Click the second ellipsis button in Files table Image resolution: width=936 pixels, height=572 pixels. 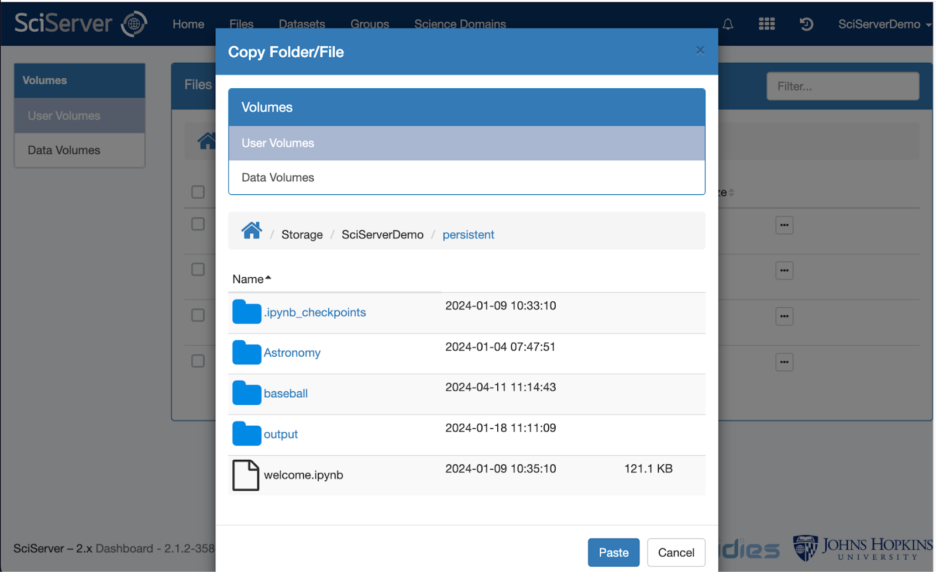pyautogui.click(x=784, y=271)
